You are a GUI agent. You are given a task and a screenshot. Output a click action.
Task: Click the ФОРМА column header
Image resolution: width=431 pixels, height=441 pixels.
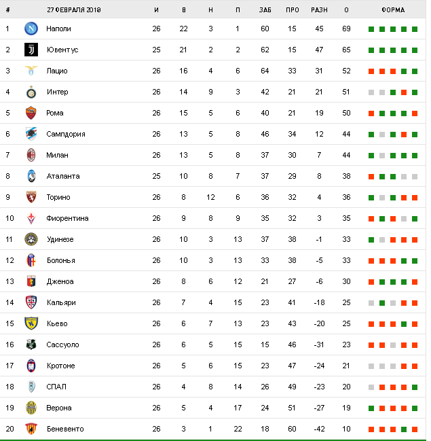[393, 10]
